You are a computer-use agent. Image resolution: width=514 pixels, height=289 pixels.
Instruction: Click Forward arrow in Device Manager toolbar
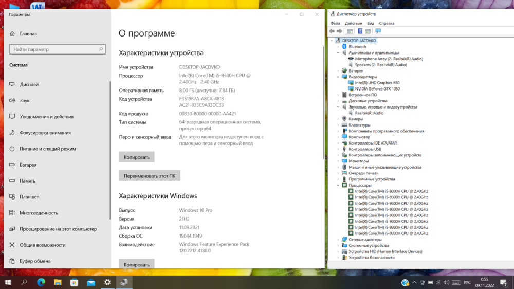coord(339,31)
